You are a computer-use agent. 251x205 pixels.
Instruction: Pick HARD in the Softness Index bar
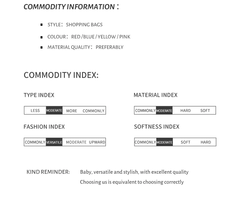[206, 142]
